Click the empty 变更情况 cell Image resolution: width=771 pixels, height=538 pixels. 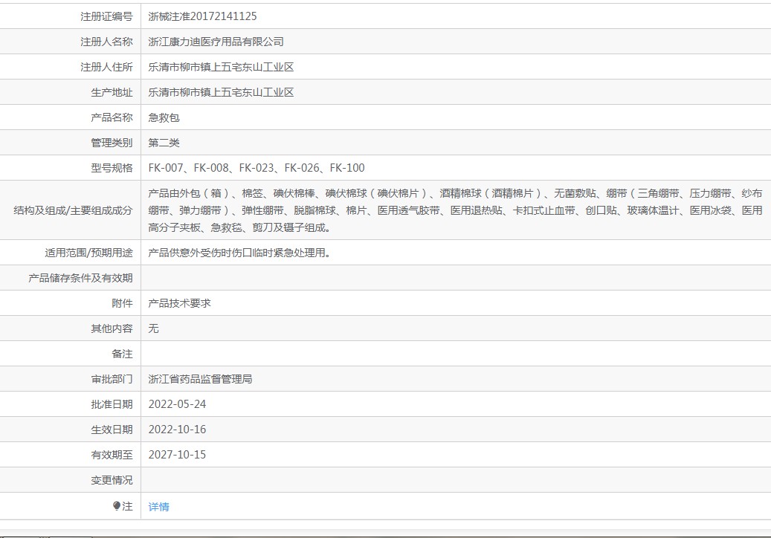click(456, 480)
